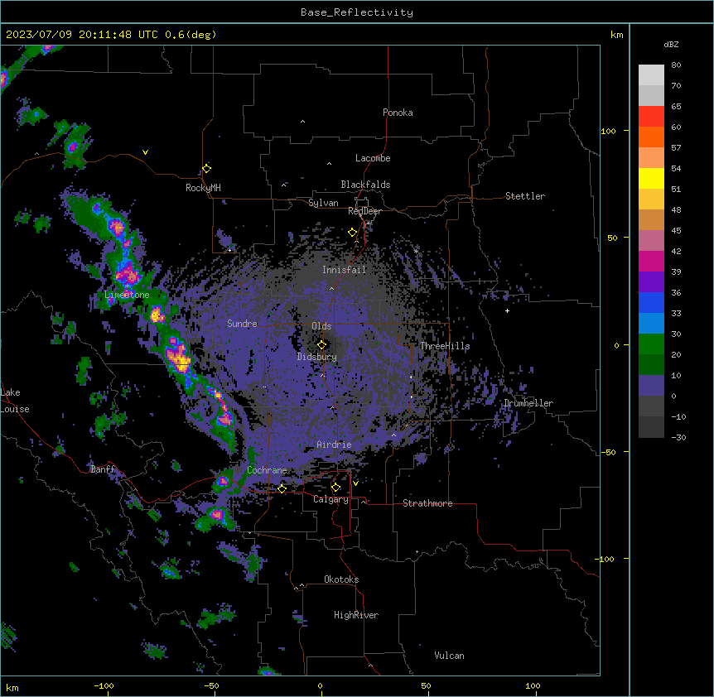The image size is (714, 697).
Task: Select the magenta 42-39 dBZ legend swatch
Action: [651, 261]
